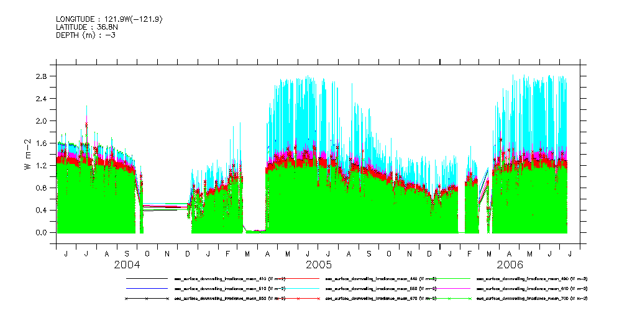Viewport: 627px width, 313px height.
Task: Click the 1.6 y-axis tick label
Action: pos(42,143)
